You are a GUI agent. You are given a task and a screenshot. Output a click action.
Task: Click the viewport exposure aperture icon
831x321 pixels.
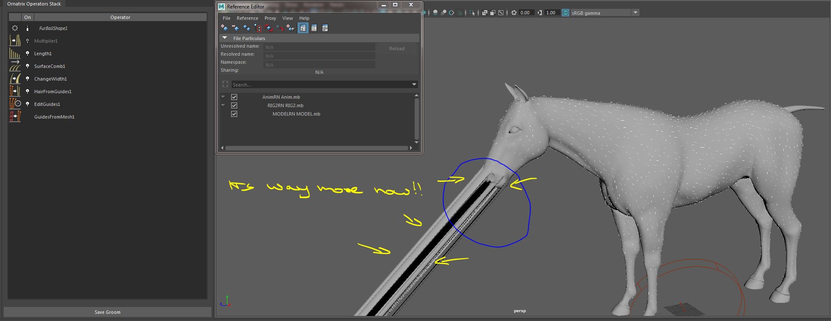[x=514, y=13]
